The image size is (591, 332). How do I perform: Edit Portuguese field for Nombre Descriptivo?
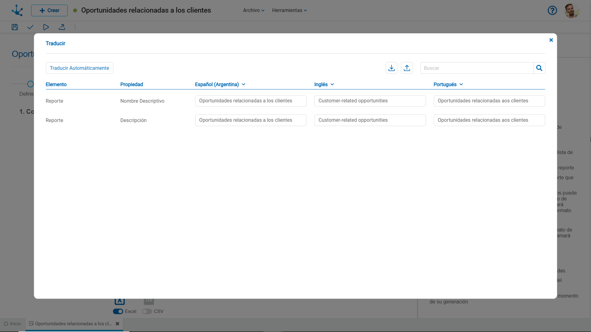pos(489,101)
